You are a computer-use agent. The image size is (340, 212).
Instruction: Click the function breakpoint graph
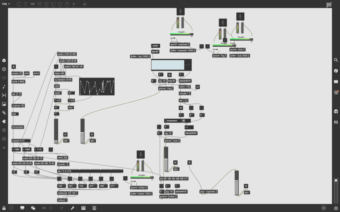click(x=97, y=86)
